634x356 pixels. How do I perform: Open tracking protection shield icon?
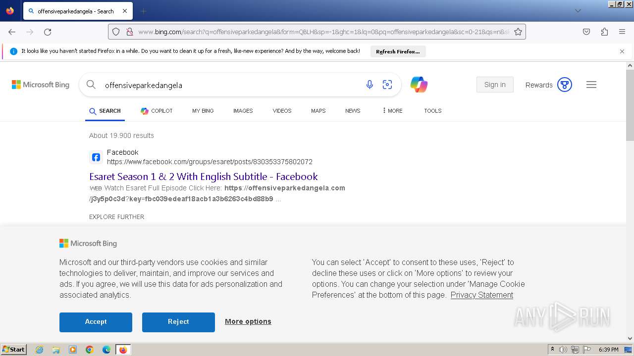tap(116, 32)
